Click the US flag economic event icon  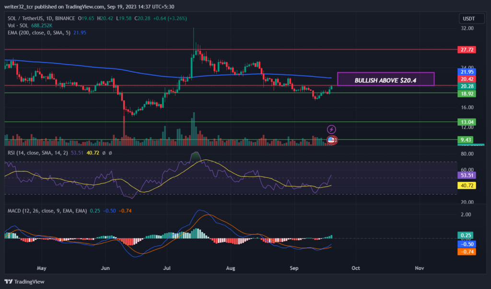pos(332,140)
